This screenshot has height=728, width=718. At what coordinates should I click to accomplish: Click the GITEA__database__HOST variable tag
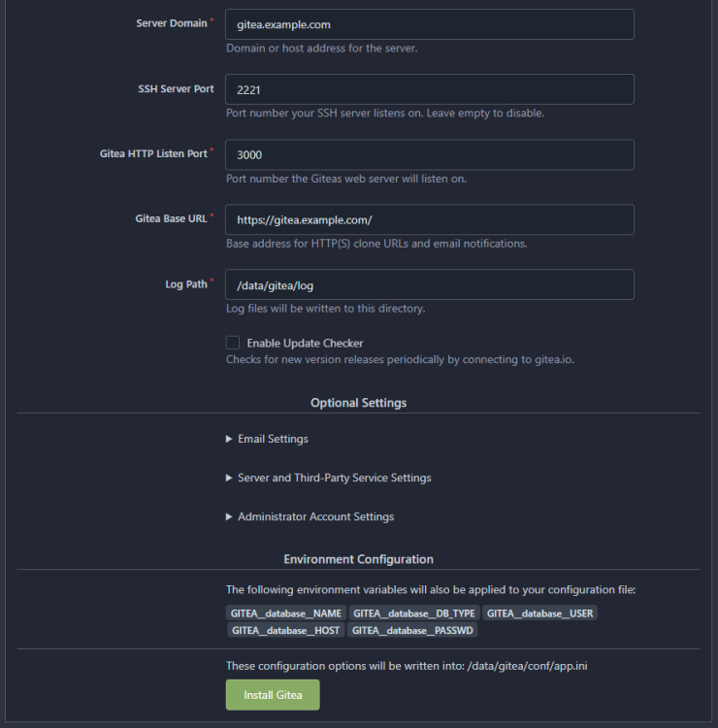point(286,630)
